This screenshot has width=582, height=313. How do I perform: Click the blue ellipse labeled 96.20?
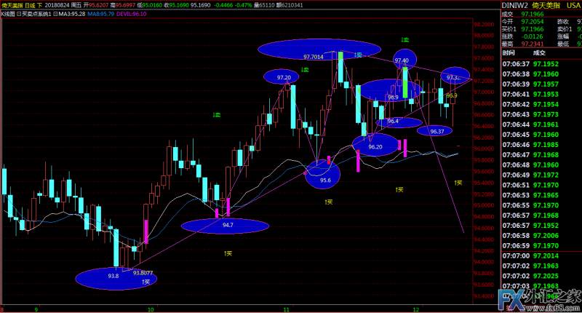click(x=376, y=145)
